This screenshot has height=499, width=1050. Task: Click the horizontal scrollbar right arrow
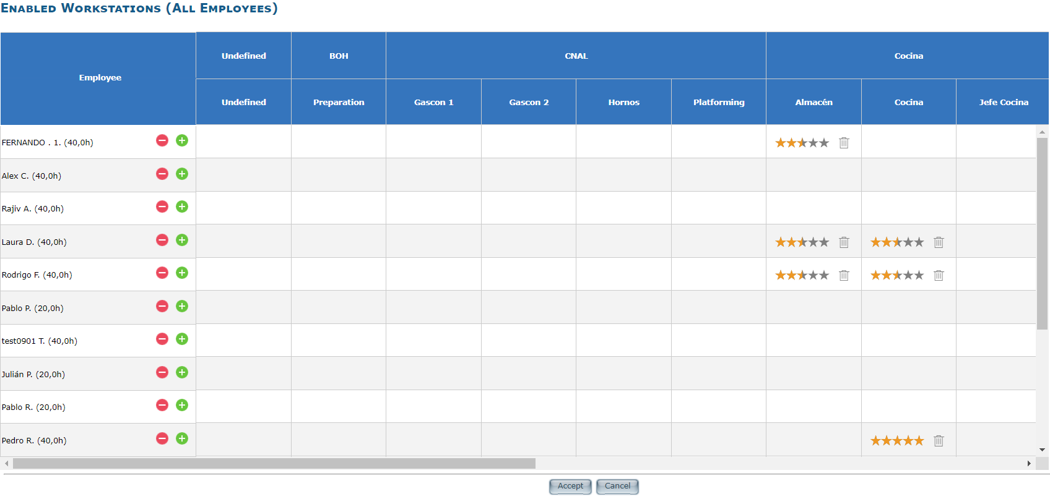pos(1029,463)
